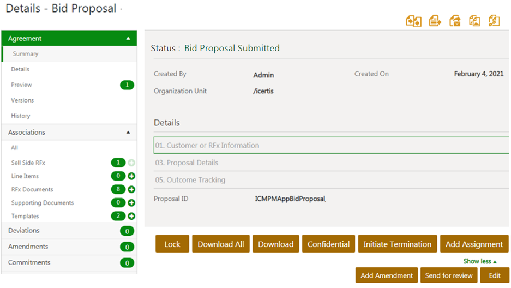
Task: Click the send document by email icon
Action: [x=455, y=21]
